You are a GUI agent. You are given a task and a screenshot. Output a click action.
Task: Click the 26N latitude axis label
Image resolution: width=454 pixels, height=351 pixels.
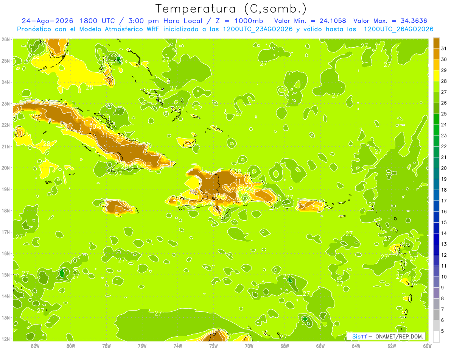[x=6, y=39]
